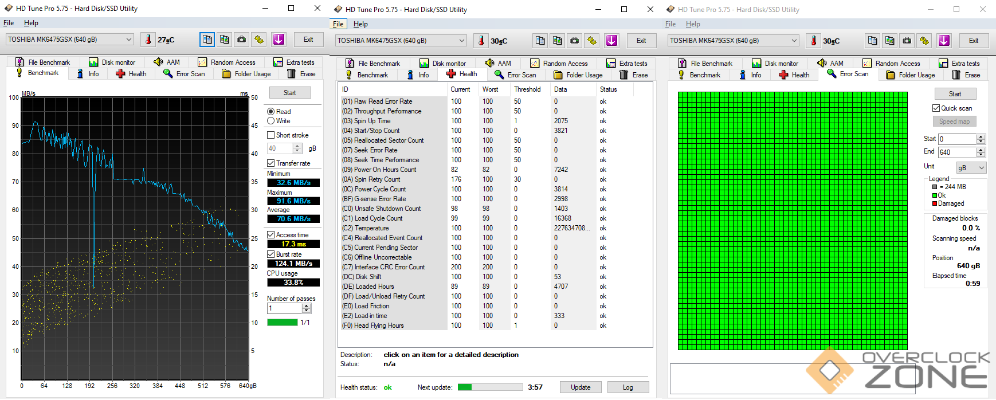Click the 27°C thermometer icon in the left window
The height and width of the screenshot is (400, 996).
pos(148,40)
